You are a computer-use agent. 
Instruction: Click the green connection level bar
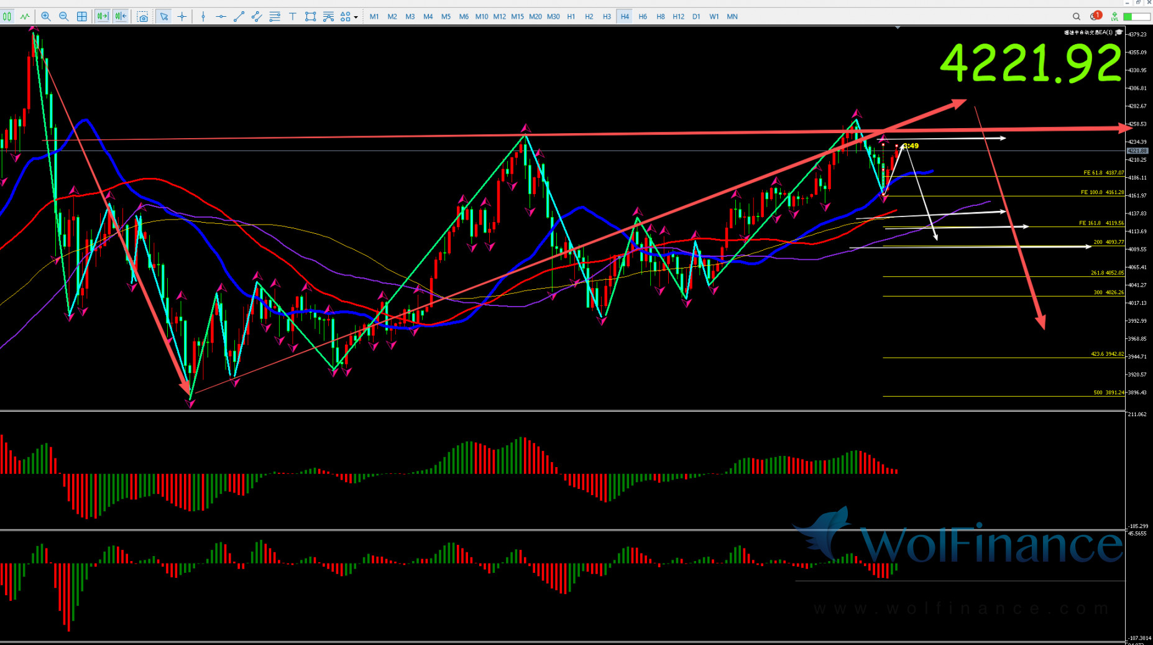click(1137, 17)
